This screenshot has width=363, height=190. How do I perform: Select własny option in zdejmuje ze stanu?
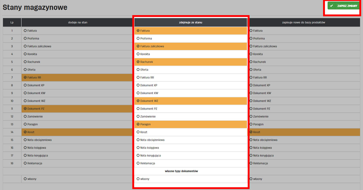coord(138,179)
